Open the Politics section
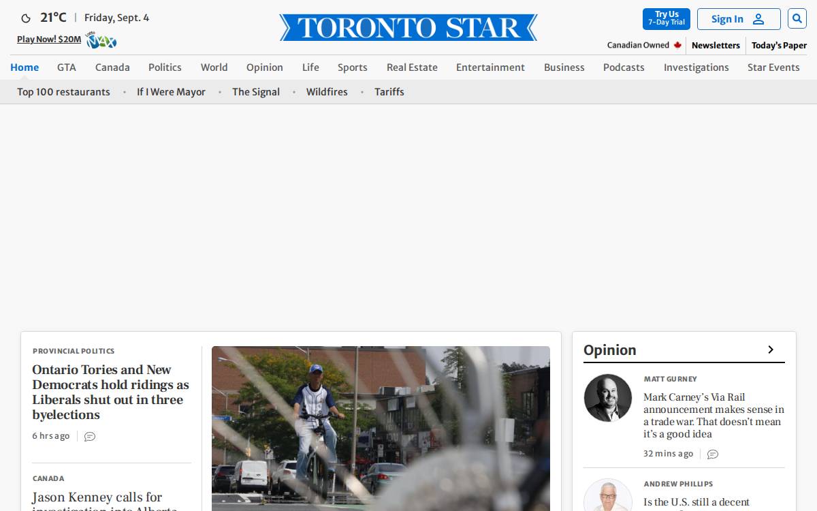817x511 pixels. (x=165, y=67)
